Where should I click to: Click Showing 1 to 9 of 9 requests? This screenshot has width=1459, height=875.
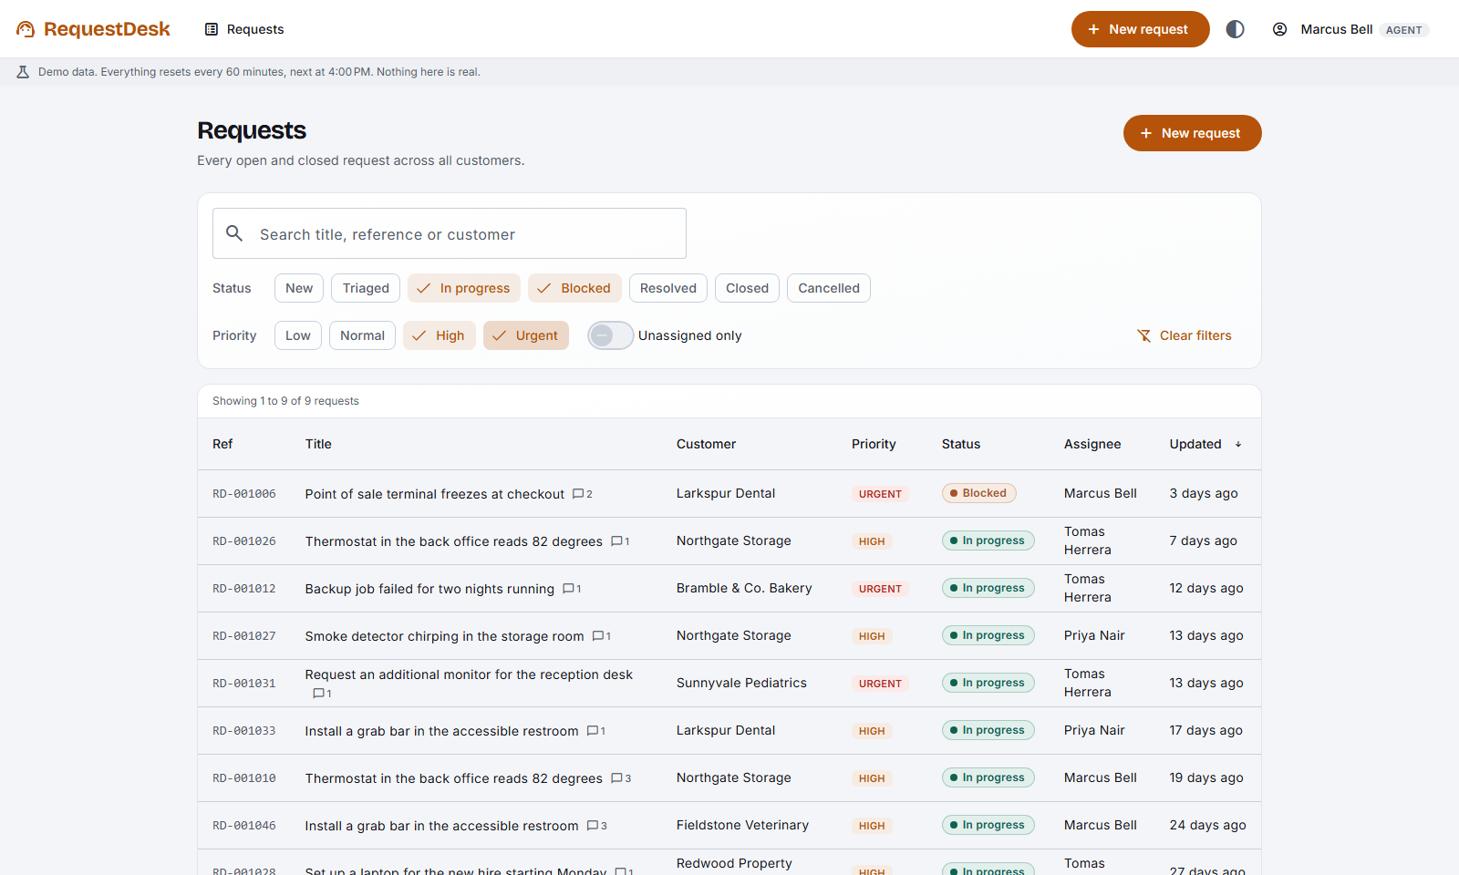pyautogui.click(x=285, y=401)
